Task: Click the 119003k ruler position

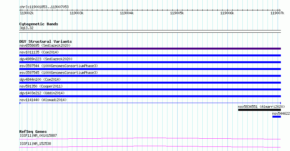Action: pos(77,13)
